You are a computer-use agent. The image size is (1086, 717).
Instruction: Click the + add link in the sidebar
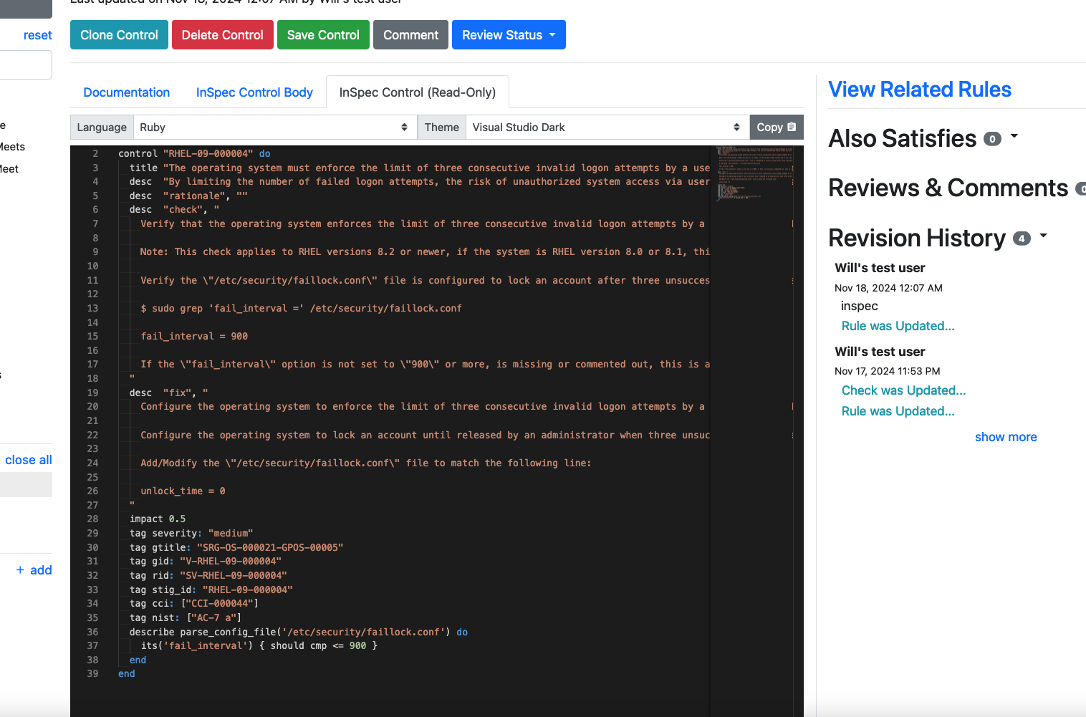point(33,569)
